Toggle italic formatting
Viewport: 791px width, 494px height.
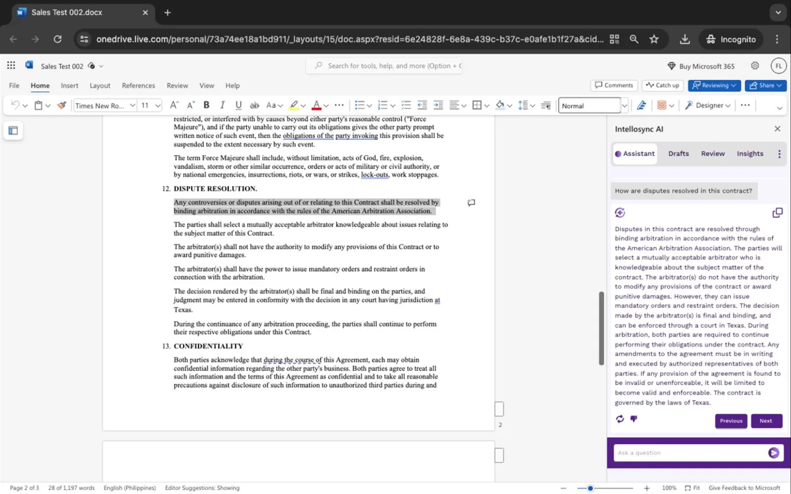coord(222,105)
